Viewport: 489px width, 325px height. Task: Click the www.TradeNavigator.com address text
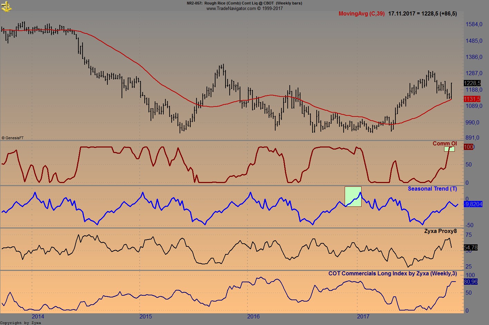pyautogui.click(x=245, y=8)
